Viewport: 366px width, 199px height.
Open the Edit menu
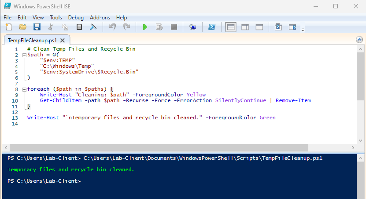[x=22, y=18]
